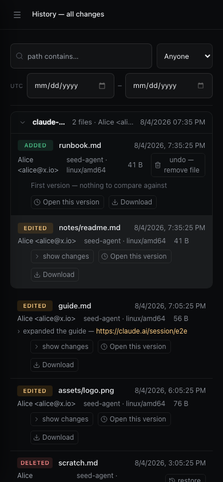Image resolution: width=223 pixels, height=482 pixels.
Task: Open calendar picker for start date
Action: (x=102, y=86)
